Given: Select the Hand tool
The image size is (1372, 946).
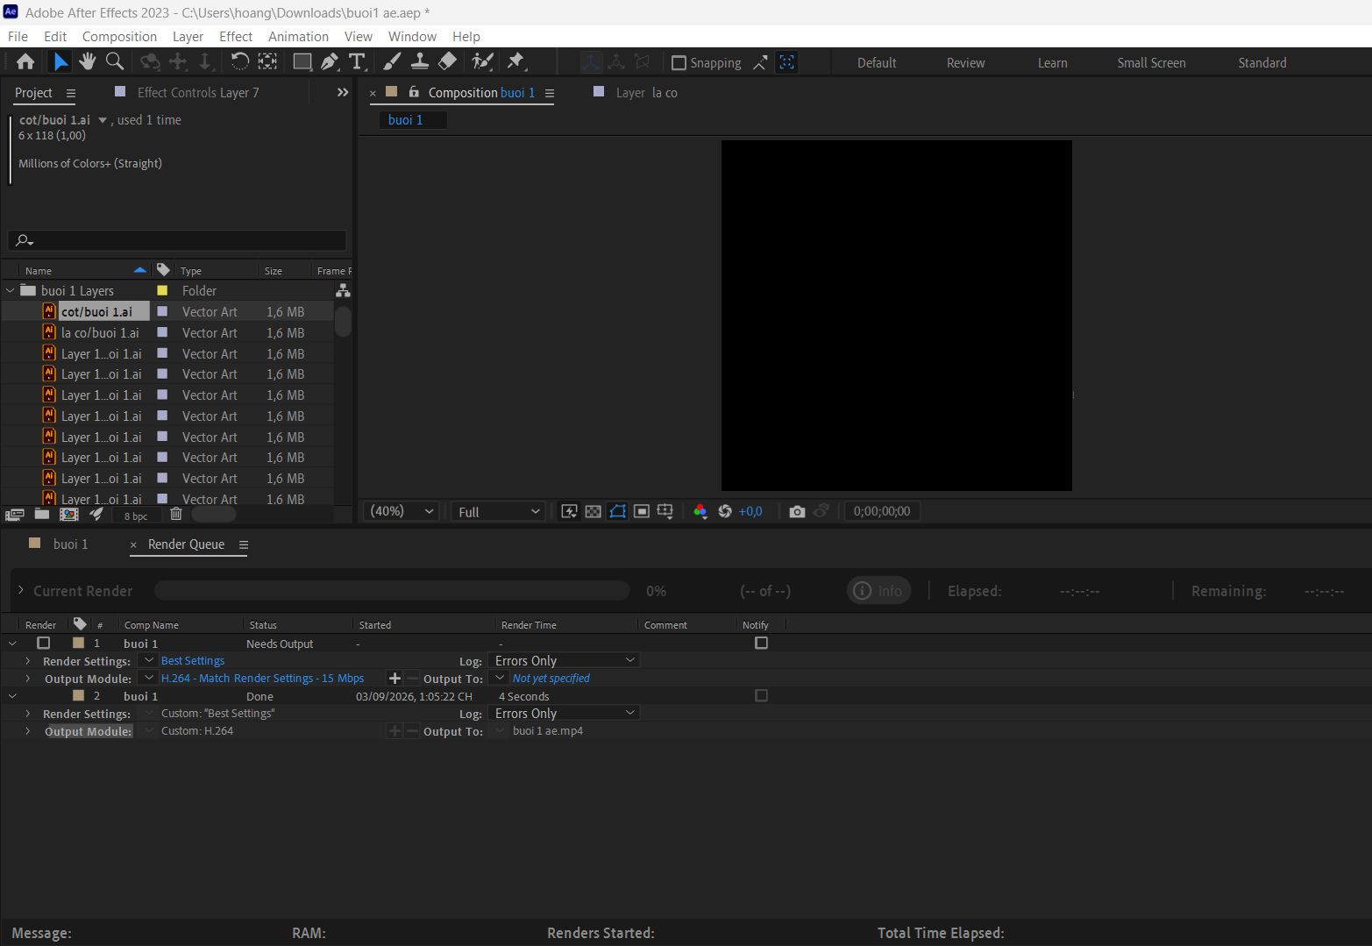Looking at the screenshot, I should click(87, 61).
